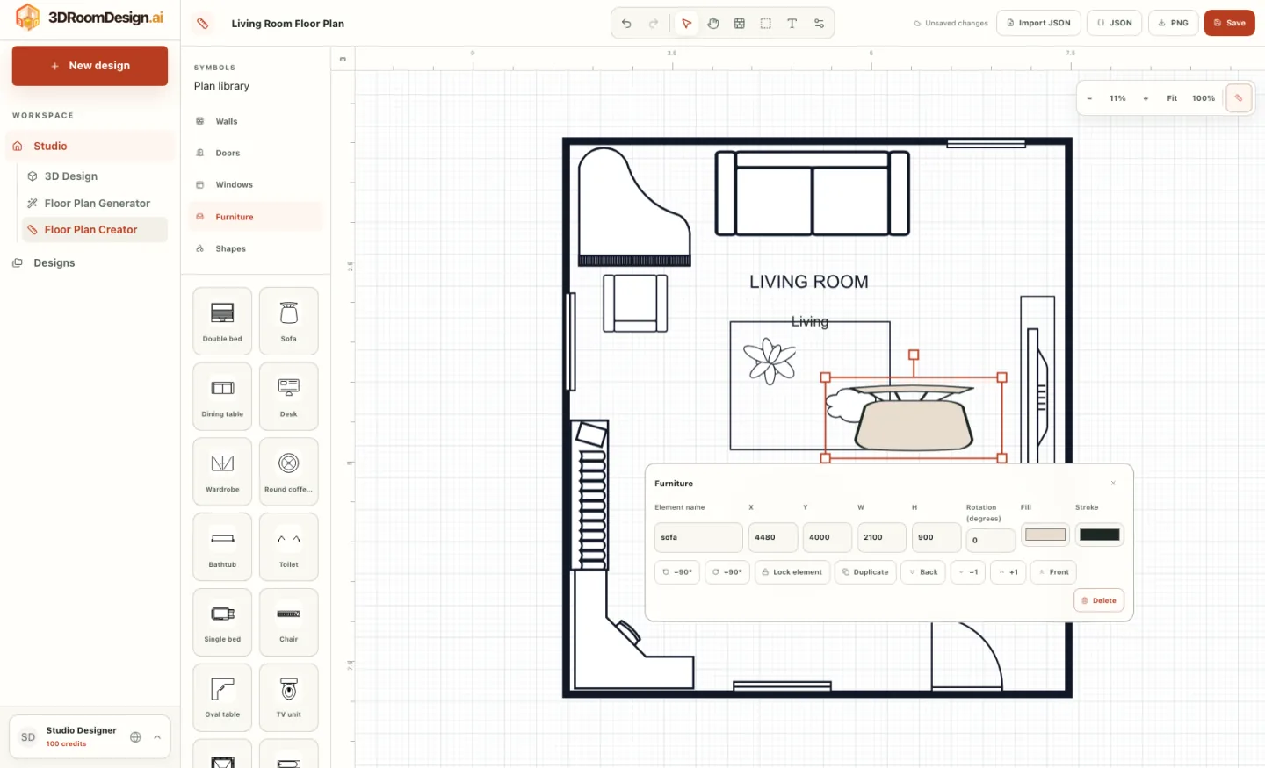Viewport: 1265px width, 768px height.
Task: Add a Desk symbol
Action: point(289,397)
